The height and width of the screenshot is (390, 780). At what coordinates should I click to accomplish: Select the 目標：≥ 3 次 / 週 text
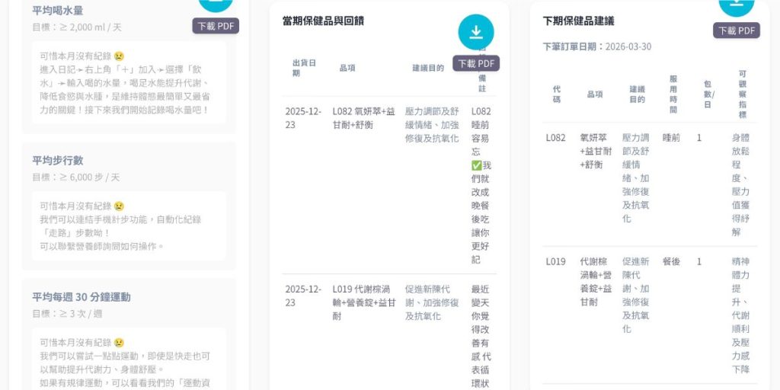[67, 314]
